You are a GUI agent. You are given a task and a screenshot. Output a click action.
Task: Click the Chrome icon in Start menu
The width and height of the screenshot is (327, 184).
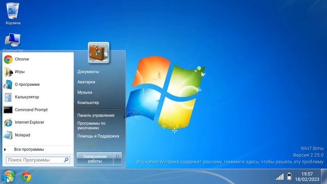tap(8, 59)
